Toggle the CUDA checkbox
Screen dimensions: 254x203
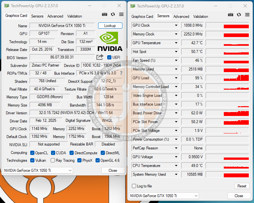pyautogui.click(x=53, y=153)
